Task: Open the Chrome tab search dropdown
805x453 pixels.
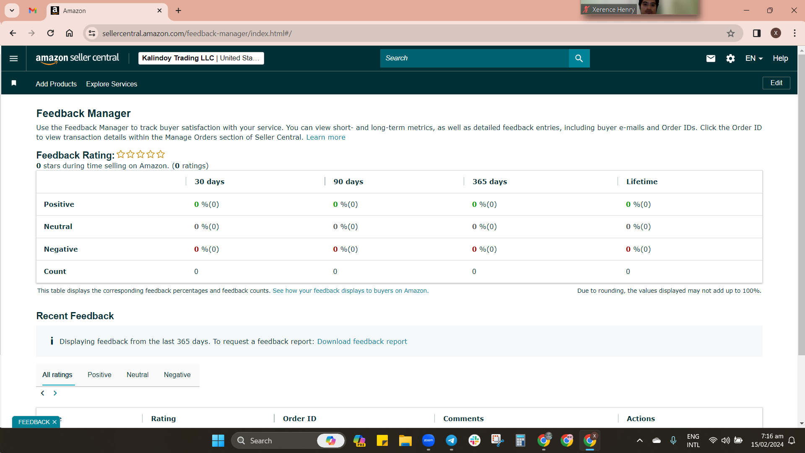Action: coord(12,10)
